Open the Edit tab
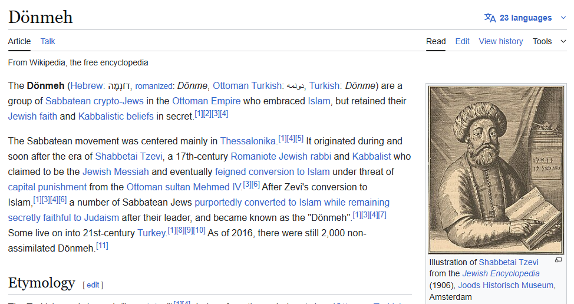The width and height of the screenshot is (574, 304). point(463,41)
